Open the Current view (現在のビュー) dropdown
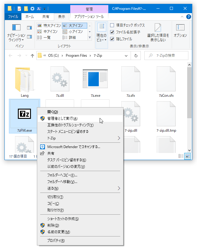Screen dimensions: 197x249 click(x=101, y=35)
